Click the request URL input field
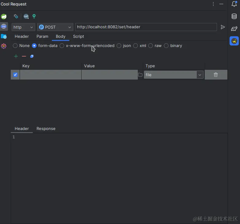 146,27
